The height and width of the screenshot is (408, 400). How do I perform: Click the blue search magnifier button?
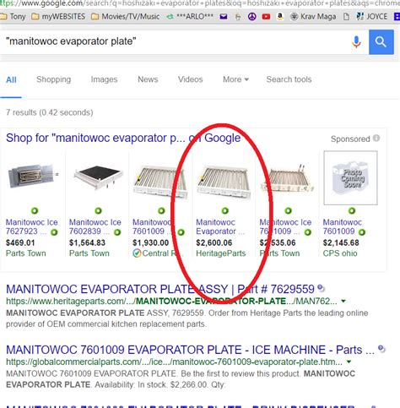pyautogui.click(x=381, y=42)
